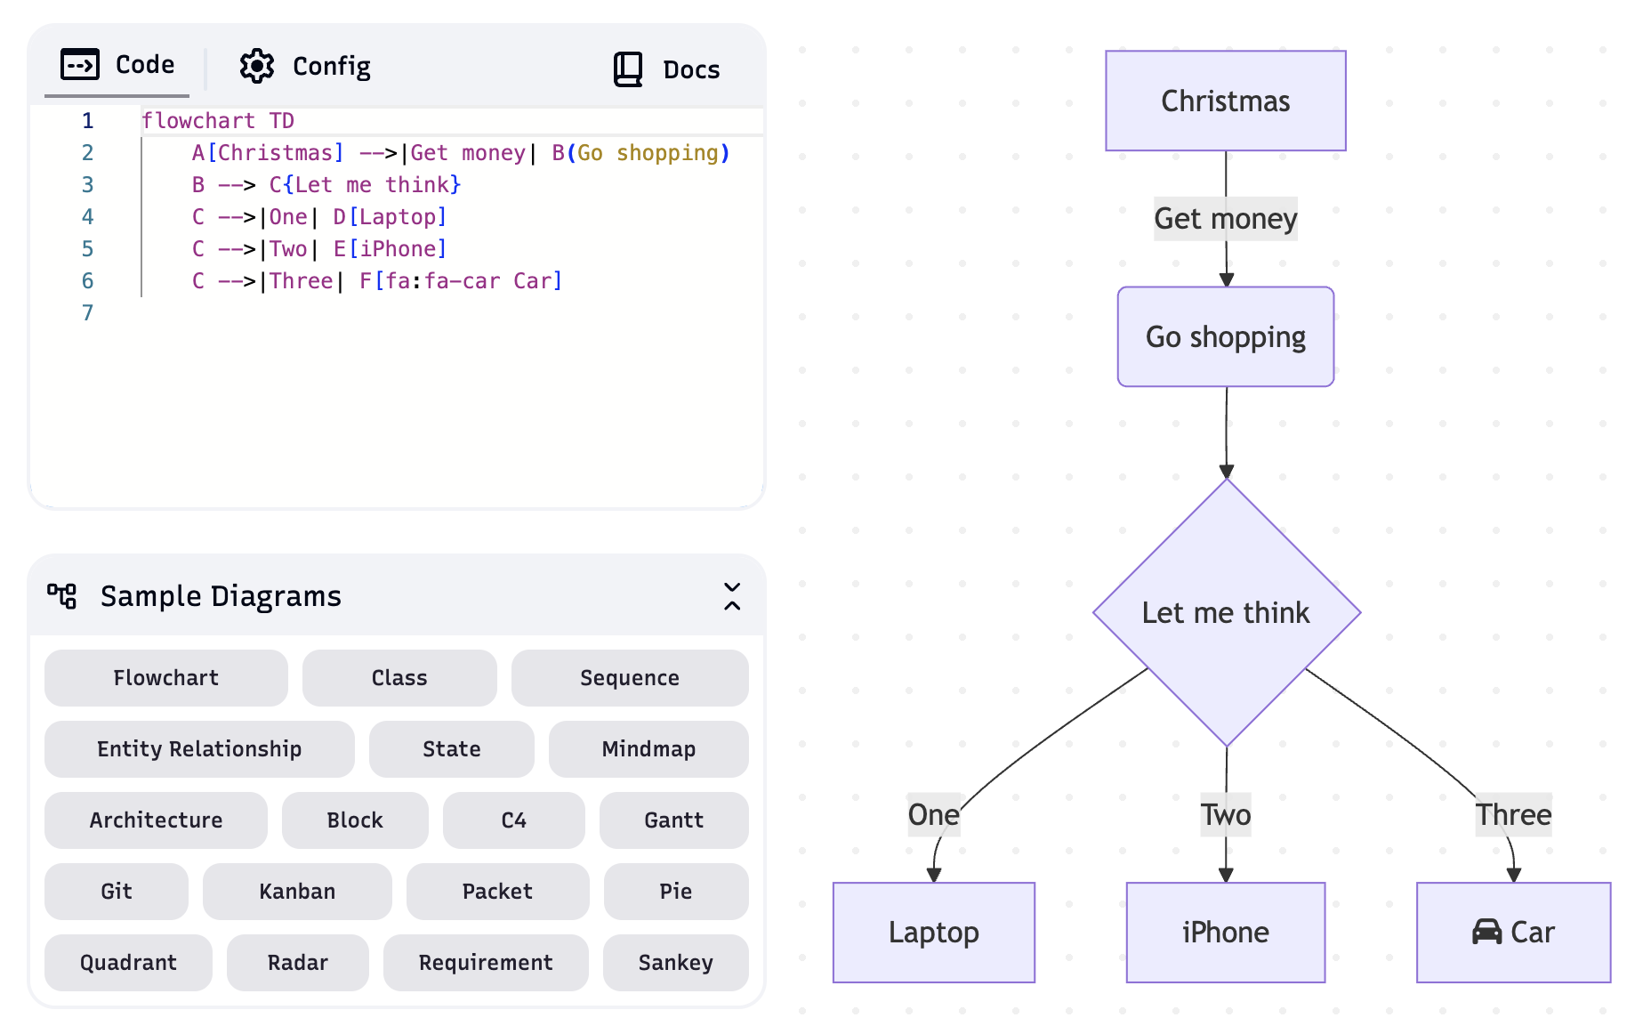Click code line 'B --> C{Let me think}'
The image size is (1651, 1018).
(326, 185)
